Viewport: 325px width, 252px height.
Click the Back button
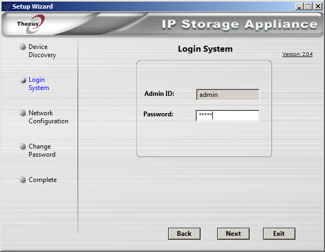184,234
